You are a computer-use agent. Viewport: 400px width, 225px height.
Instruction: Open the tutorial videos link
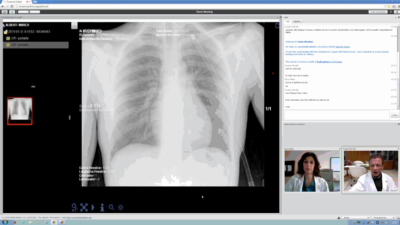(342, 47)
